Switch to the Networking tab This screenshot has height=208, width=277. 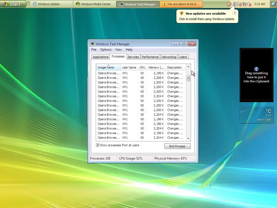click(x=169, y=57)
